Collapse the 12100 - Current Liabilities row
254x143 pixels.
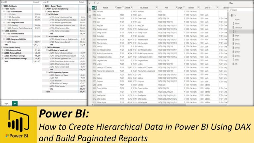(x=4, y=33)
